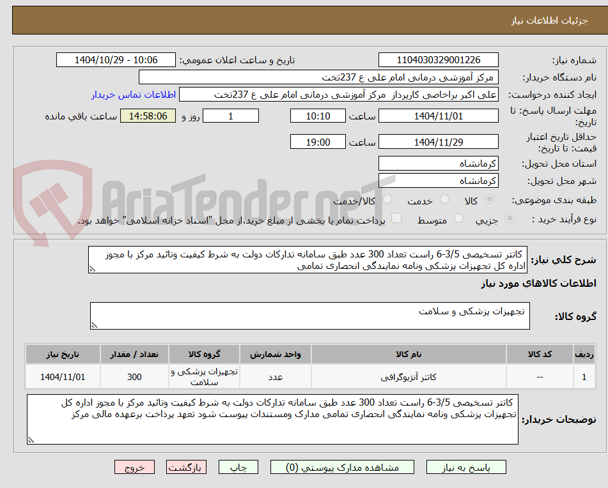Click the کاتتر آنژیوگرافی item name cell

pyautogui.click(x=409, y=377)
